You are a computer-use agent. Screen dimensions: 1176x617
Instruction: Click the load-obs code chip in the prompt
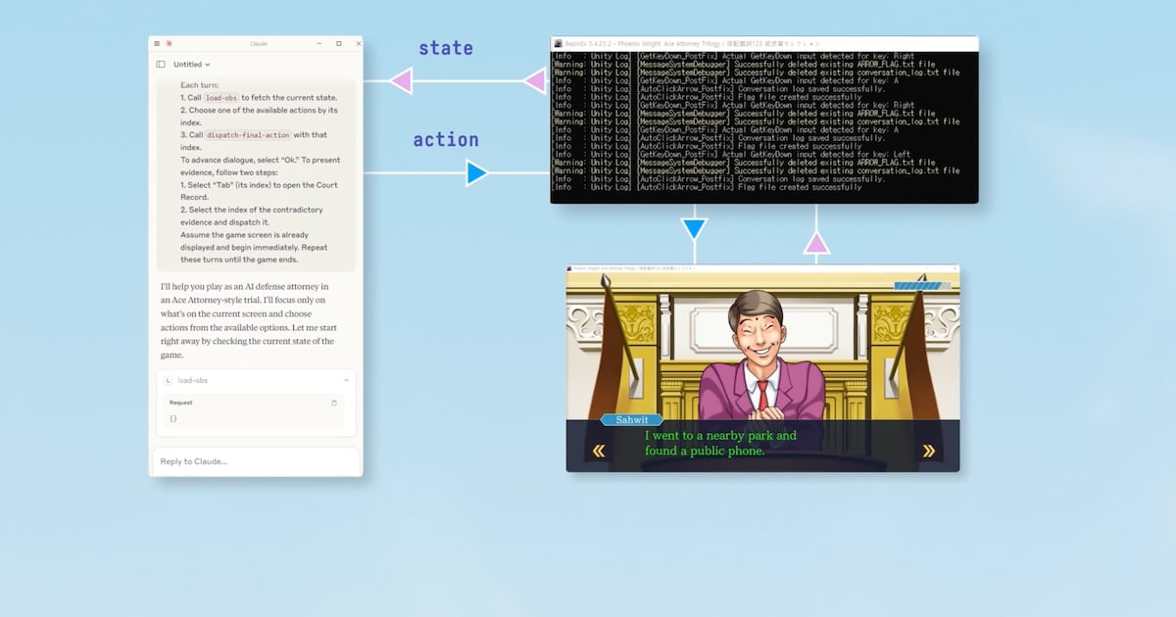coord(221,98)
